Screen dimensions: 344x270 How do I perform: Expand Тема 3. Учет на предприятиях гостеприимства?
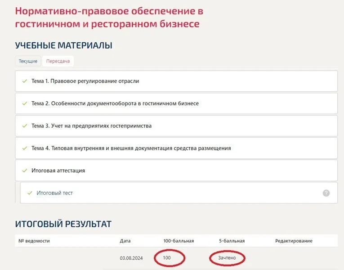click(91, 126)
